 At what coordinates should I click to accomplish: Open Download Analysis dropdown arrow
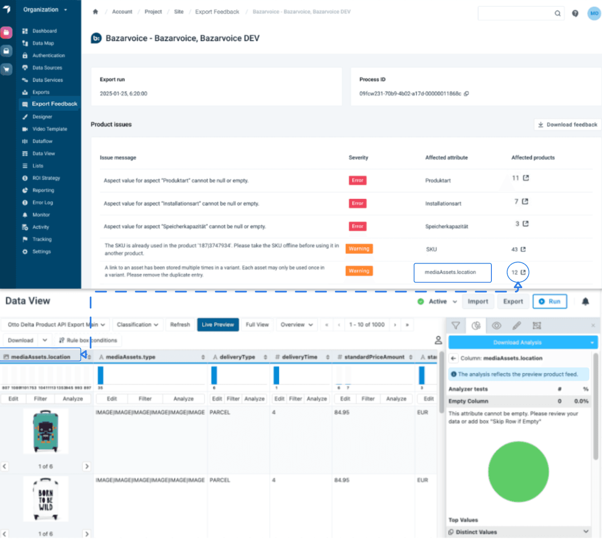pos(592,343)
